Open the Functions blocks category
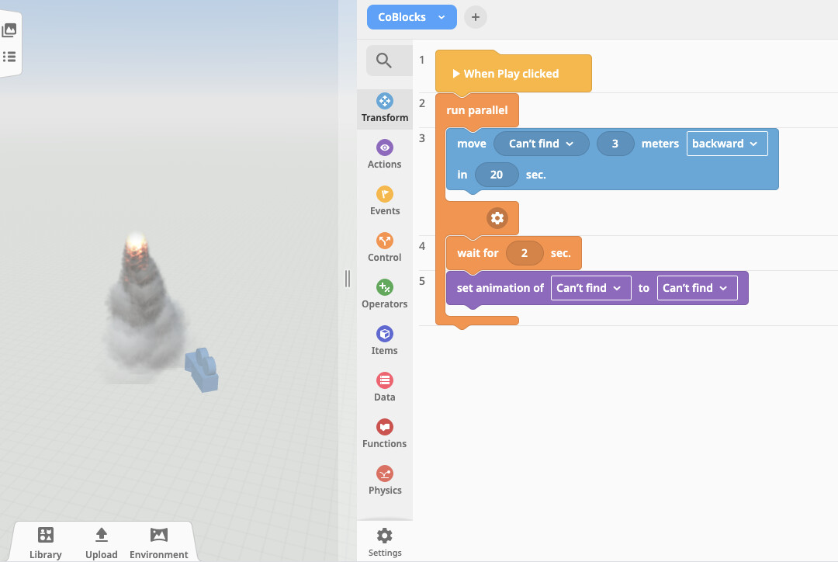 coord(385,434)
